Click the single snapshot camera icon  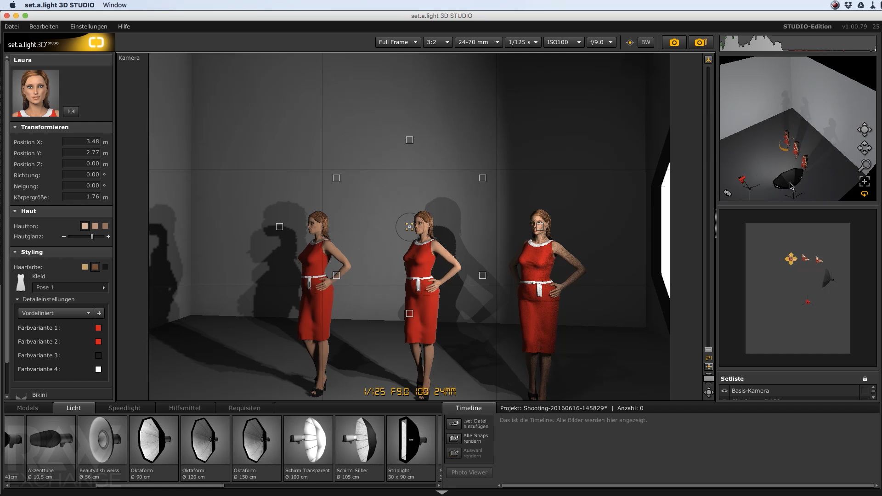coord(674,42)
